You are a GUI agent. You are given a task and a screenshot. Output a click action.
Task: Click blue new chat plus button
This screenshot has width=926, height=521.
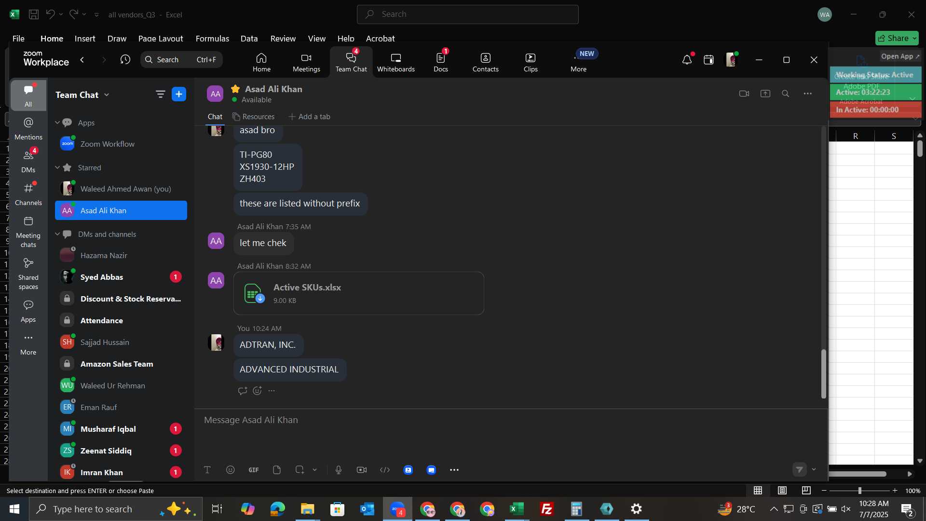pos(179,94)
